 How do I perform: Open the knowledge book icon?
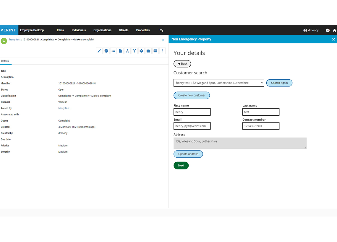click(141, 51)
